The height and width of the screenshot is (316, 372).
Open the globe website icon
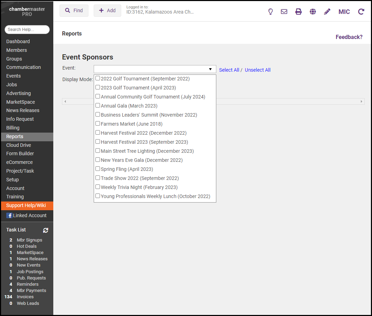click(x=313, y=11)
